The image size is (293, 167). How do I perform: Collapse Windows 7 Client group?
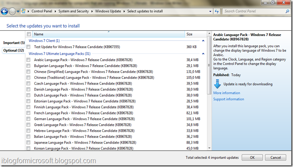click(x=203, y=41)
